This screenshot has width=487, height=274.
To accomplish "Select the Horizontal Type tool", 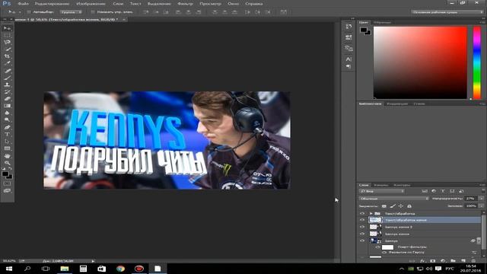I will [x=7, y=135].
